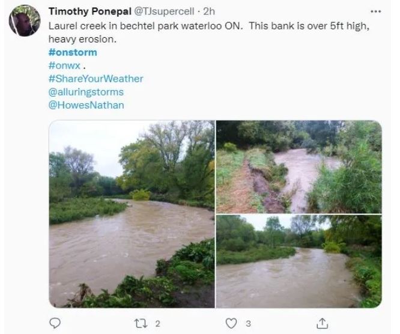This screenshot has width=400, height=334.
Task: Open the share icon below the photos
Action: click(322, 323)
